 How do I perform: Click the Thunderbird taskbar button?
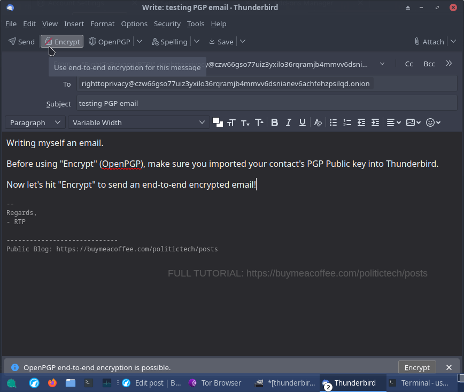[352, 383]
